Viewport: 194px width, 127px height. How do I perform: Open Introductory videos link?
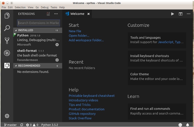tap(84, 100)
